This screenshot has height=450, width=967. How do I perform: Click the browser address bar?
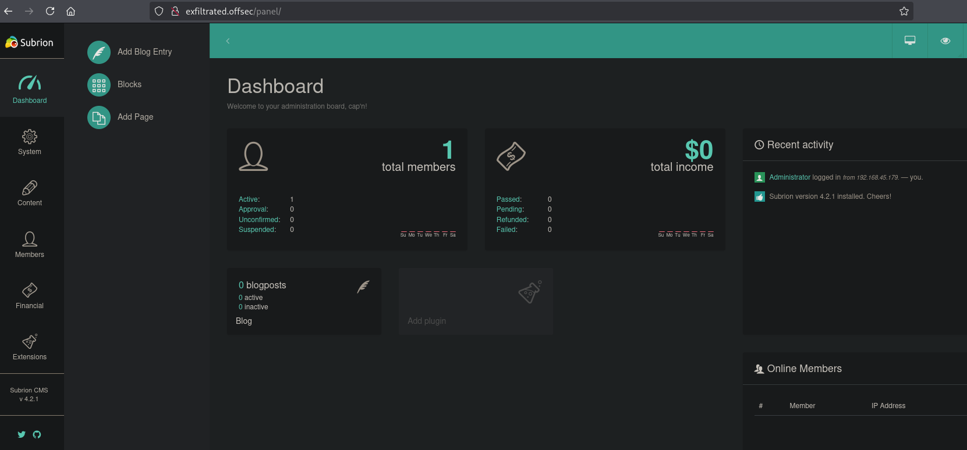(524, 11)
